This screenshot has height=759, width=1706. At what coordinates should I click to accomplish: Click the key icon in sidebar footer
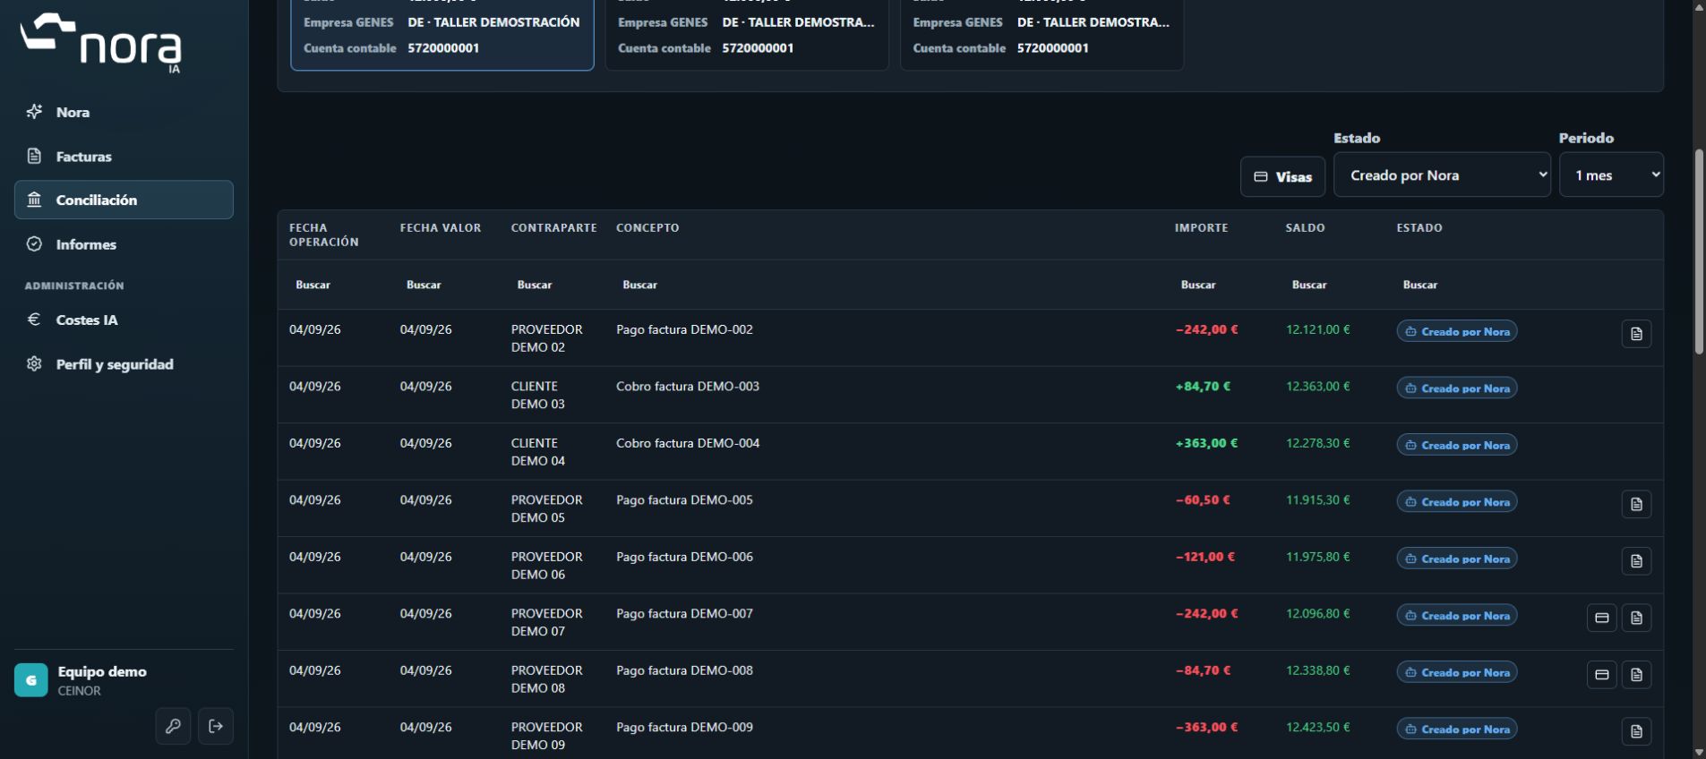pyautogui.click(x=173, y=726)
